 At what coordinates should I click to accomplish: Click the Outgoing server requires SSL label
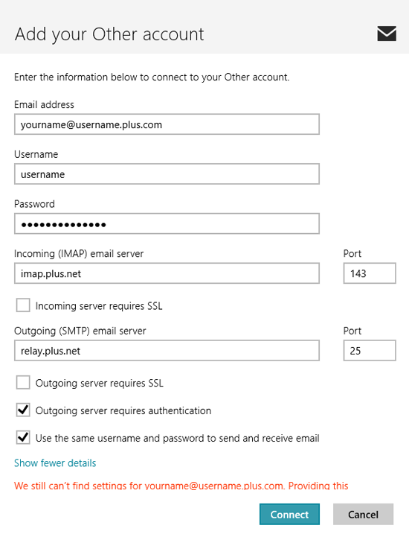click(100, 383)
